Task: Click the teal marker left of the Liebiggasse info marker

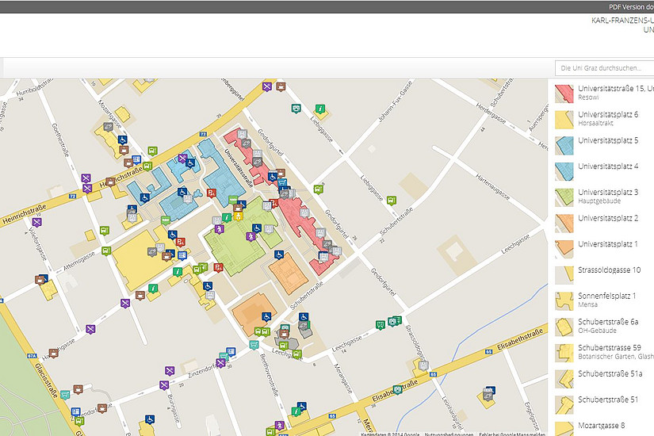Action: click(x=296, y=109)
